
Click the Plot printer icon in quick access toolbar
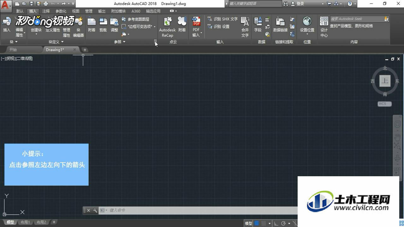[46, 4]
